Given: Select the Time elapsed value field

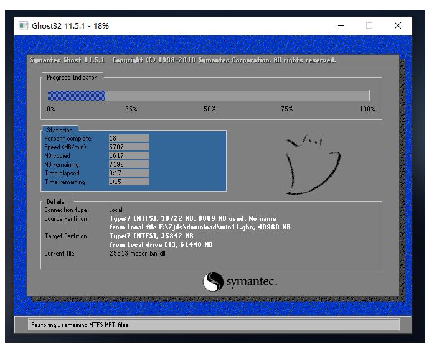Looking at the screenshot, I should click(128, 173).
